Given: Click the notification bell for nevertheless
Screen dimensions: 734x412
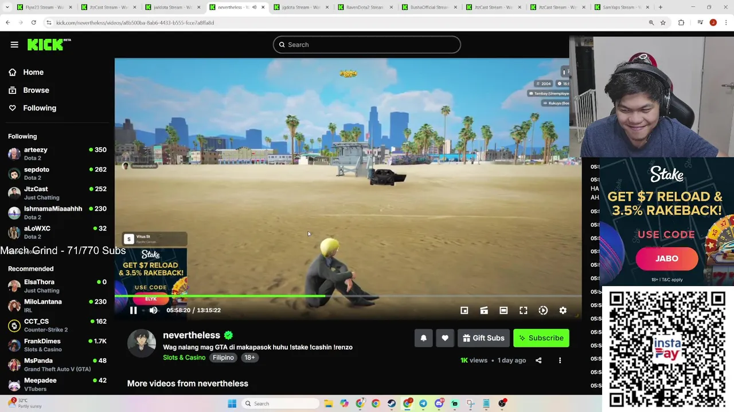Looking at the screenshot, I should [424, 338].
